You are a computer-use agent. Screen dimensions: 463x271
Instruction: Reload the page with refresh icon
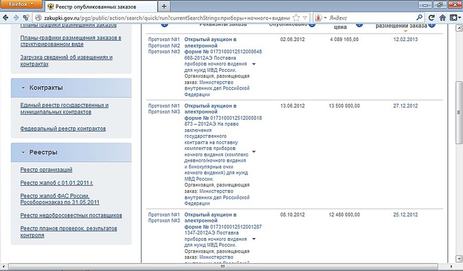pos(431,18)
